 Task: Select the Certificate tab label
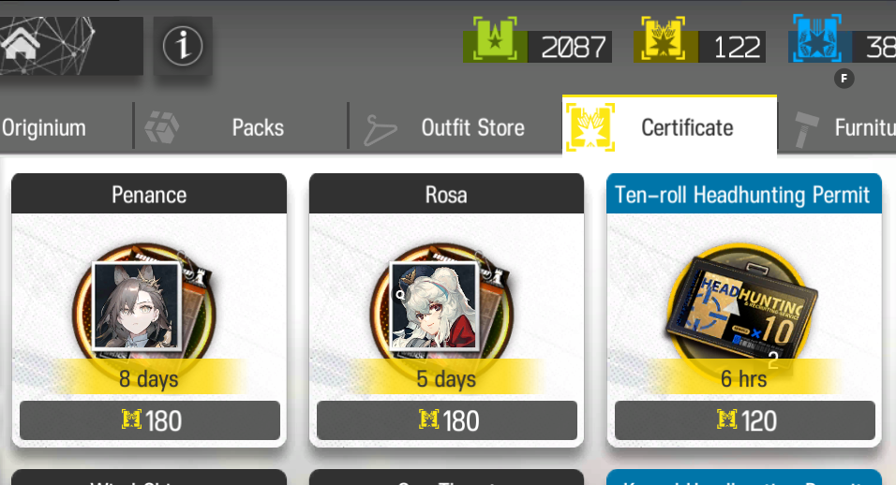687,128
